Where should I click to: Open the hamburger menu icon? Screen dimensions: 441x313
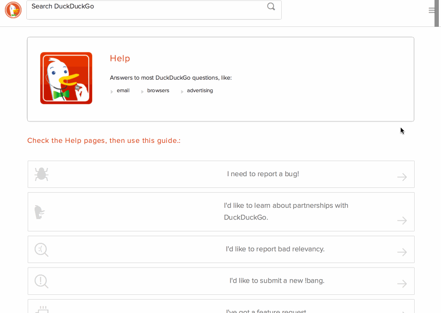coord(432,10)
